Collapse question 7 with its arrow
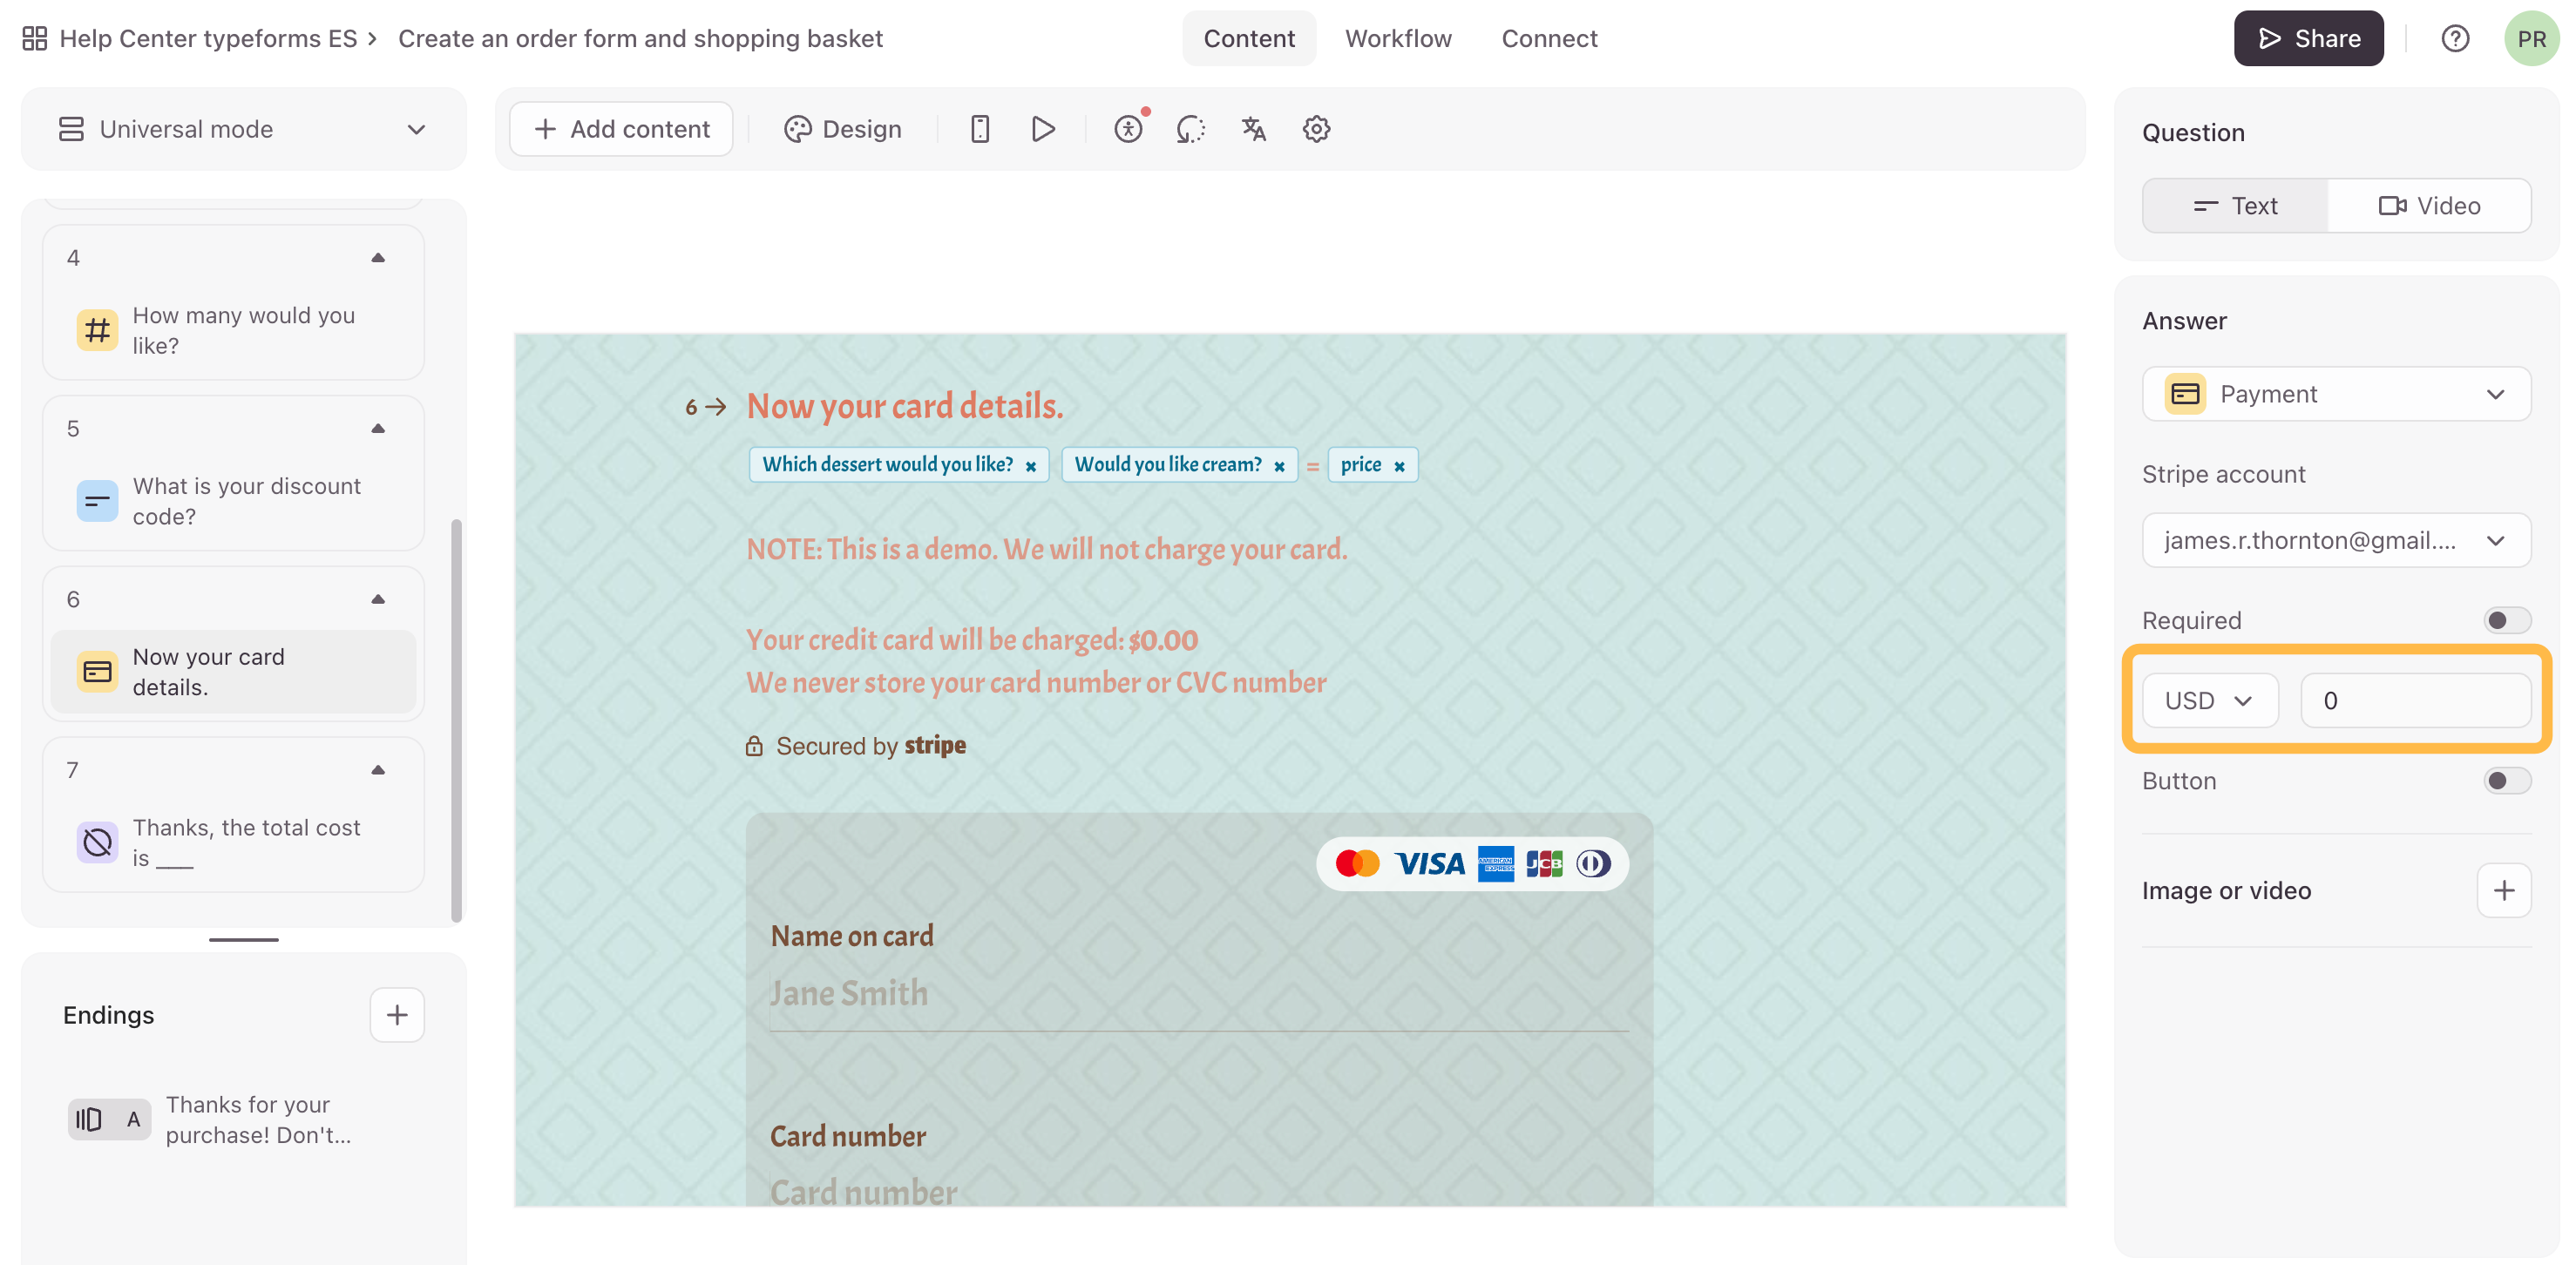The height and width of the screenshot is (1265, 2576). click(378, 770)
